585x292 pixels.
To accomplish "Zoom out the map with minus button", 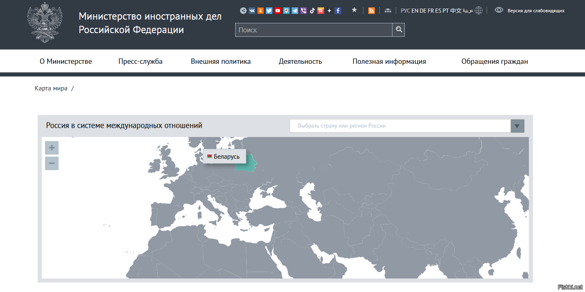I will tap(52, 163).
